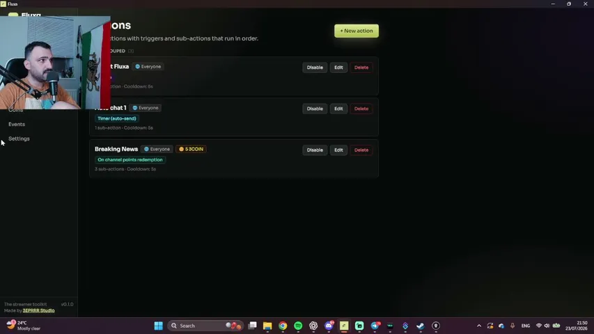Open the 3EPRRR Studio link
The width and height of the screenshot is (594, 334).
coord(38,310)
